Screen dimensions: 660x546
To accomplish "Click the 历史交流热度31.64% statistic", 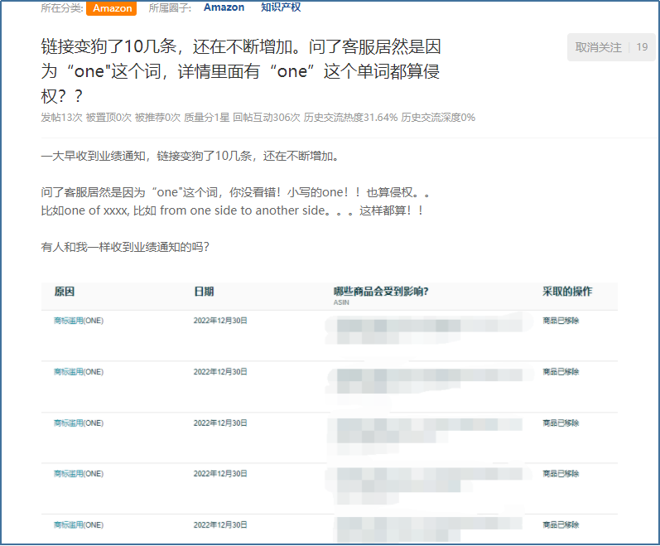I will click(350, 118).
